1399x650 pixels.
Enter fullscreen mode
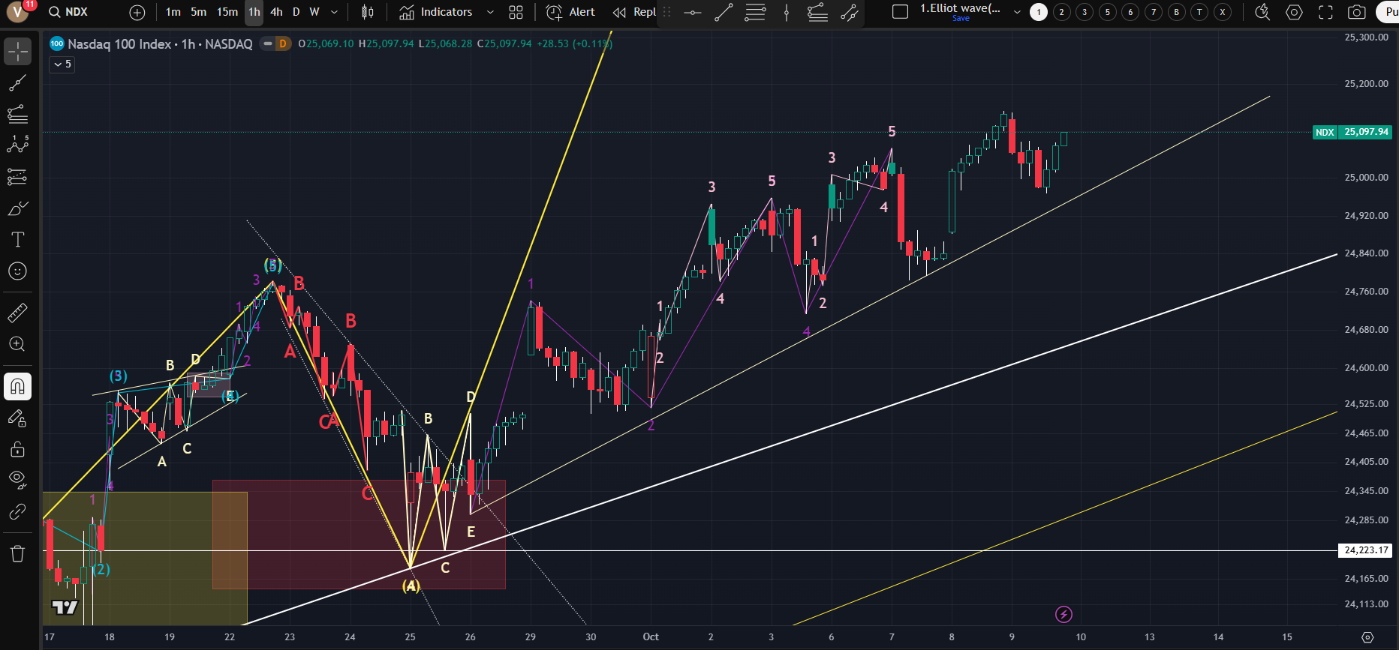1325,12
